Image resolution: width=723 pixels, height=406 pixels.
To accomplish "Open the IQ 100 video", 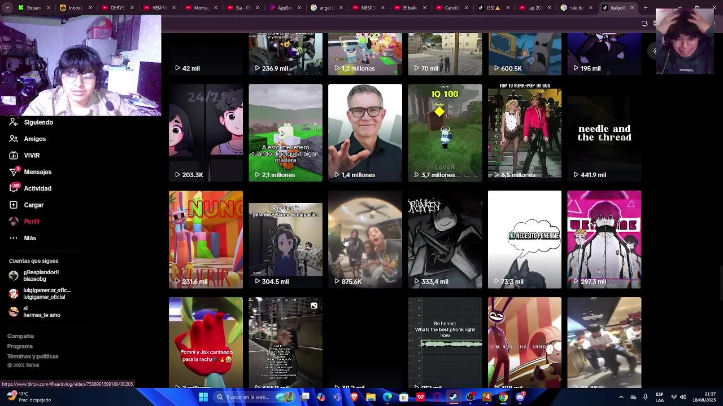I will coord(445,133).
